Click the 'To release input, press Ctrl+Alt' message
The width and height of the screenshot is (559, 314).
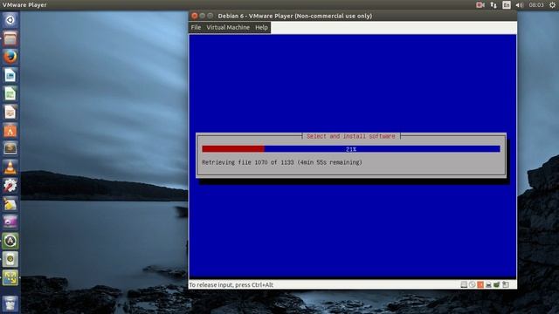click(231, 285)
